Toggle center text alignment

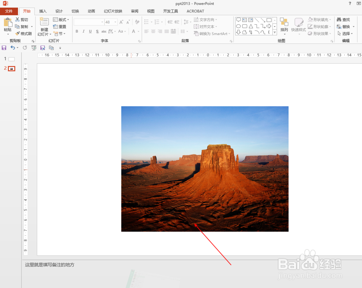click(153, 31)
